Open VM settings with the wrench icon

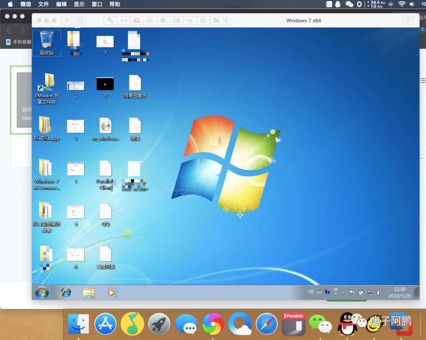(x=110, y=20)
